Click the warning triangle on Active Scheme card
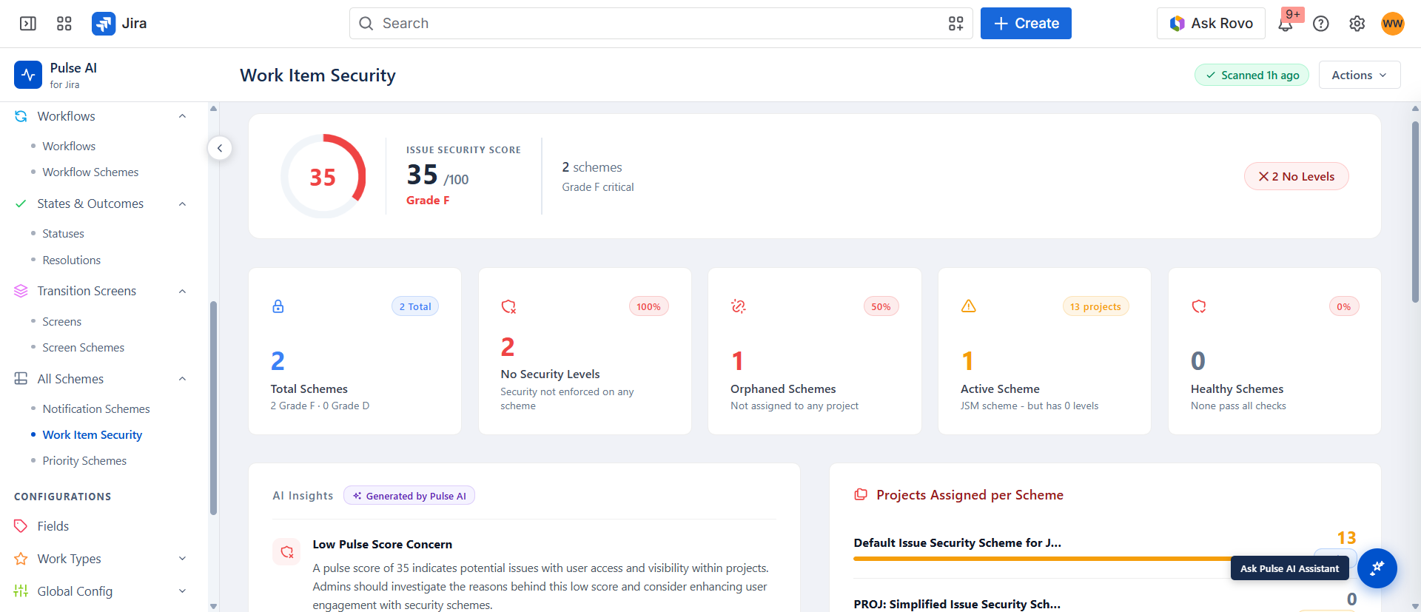The height and width of the screenshot is (612, 1421). 969,306
